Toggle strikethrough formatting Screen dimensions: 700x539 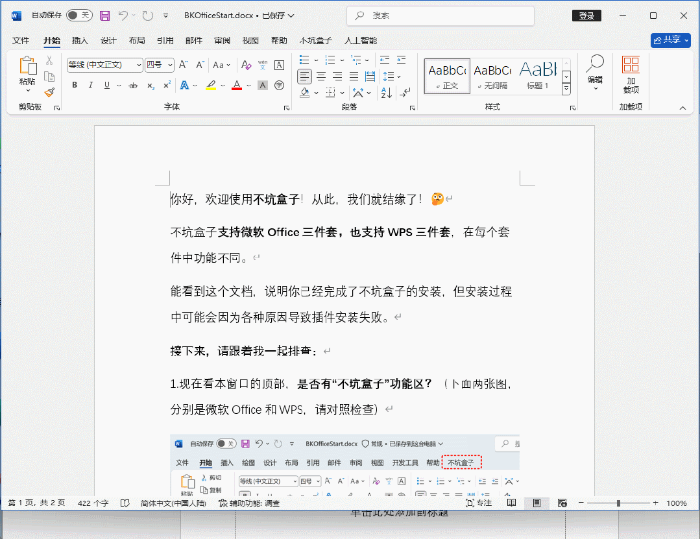tap(133, 85)
